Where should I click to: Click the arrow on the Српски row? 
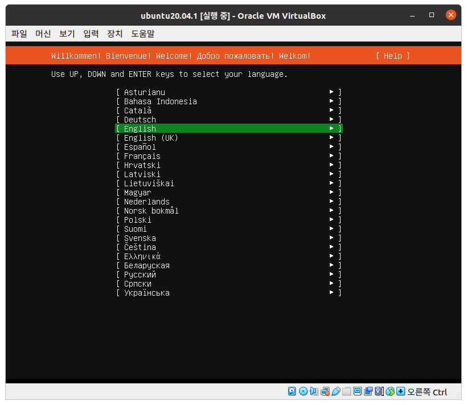pyautogui.click(x=331, y=284)
